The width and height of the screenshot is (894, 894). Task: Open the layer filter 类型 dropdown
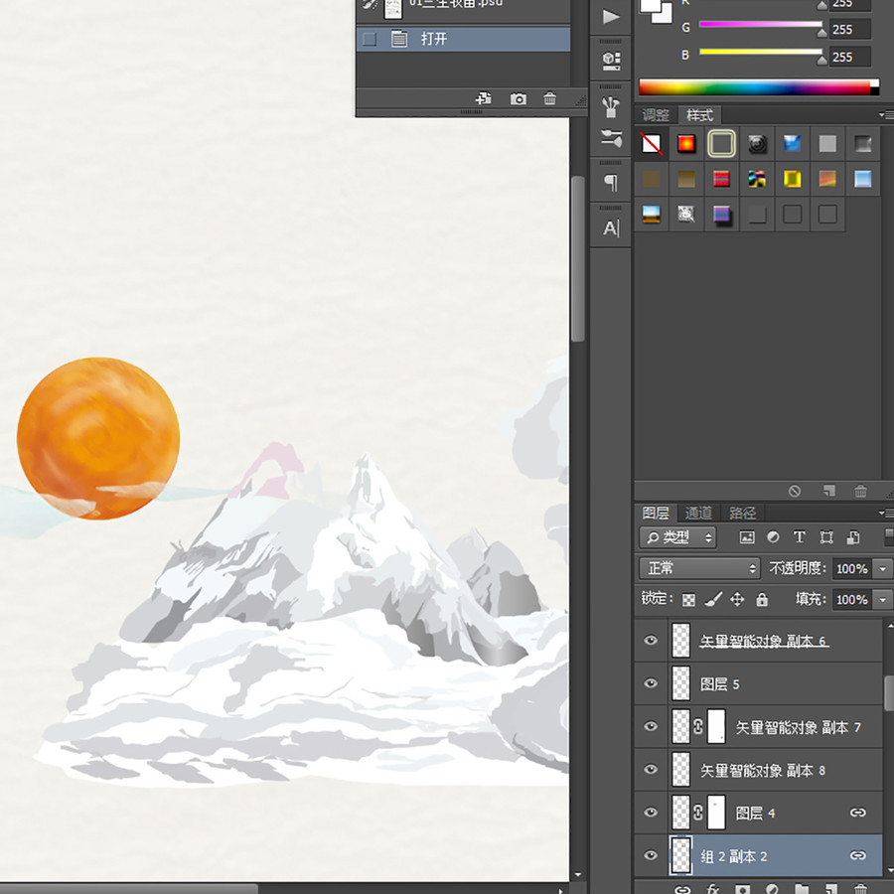(677, 537)
